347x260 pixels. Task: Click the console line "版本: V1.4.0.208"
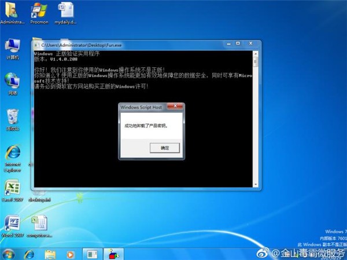[x=56, y=59]
